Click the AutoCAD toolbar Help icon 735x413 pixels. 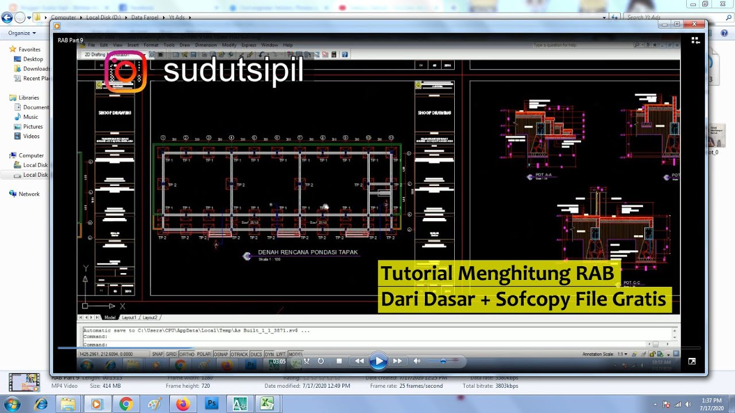(345, 54)
